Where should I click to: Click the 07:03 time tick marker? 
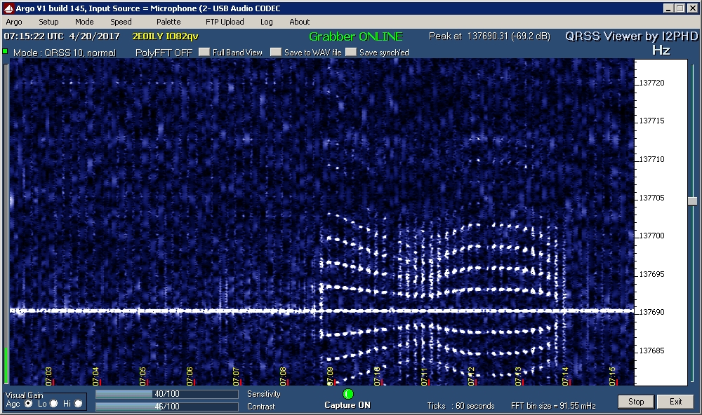[49, 376]
